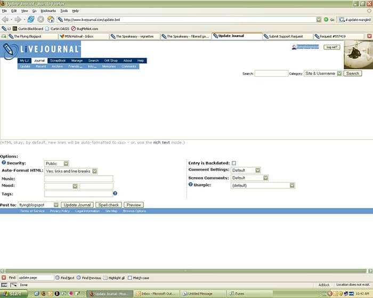Check the Match case option
Screen dimensions: 373x298
point(130,278)
